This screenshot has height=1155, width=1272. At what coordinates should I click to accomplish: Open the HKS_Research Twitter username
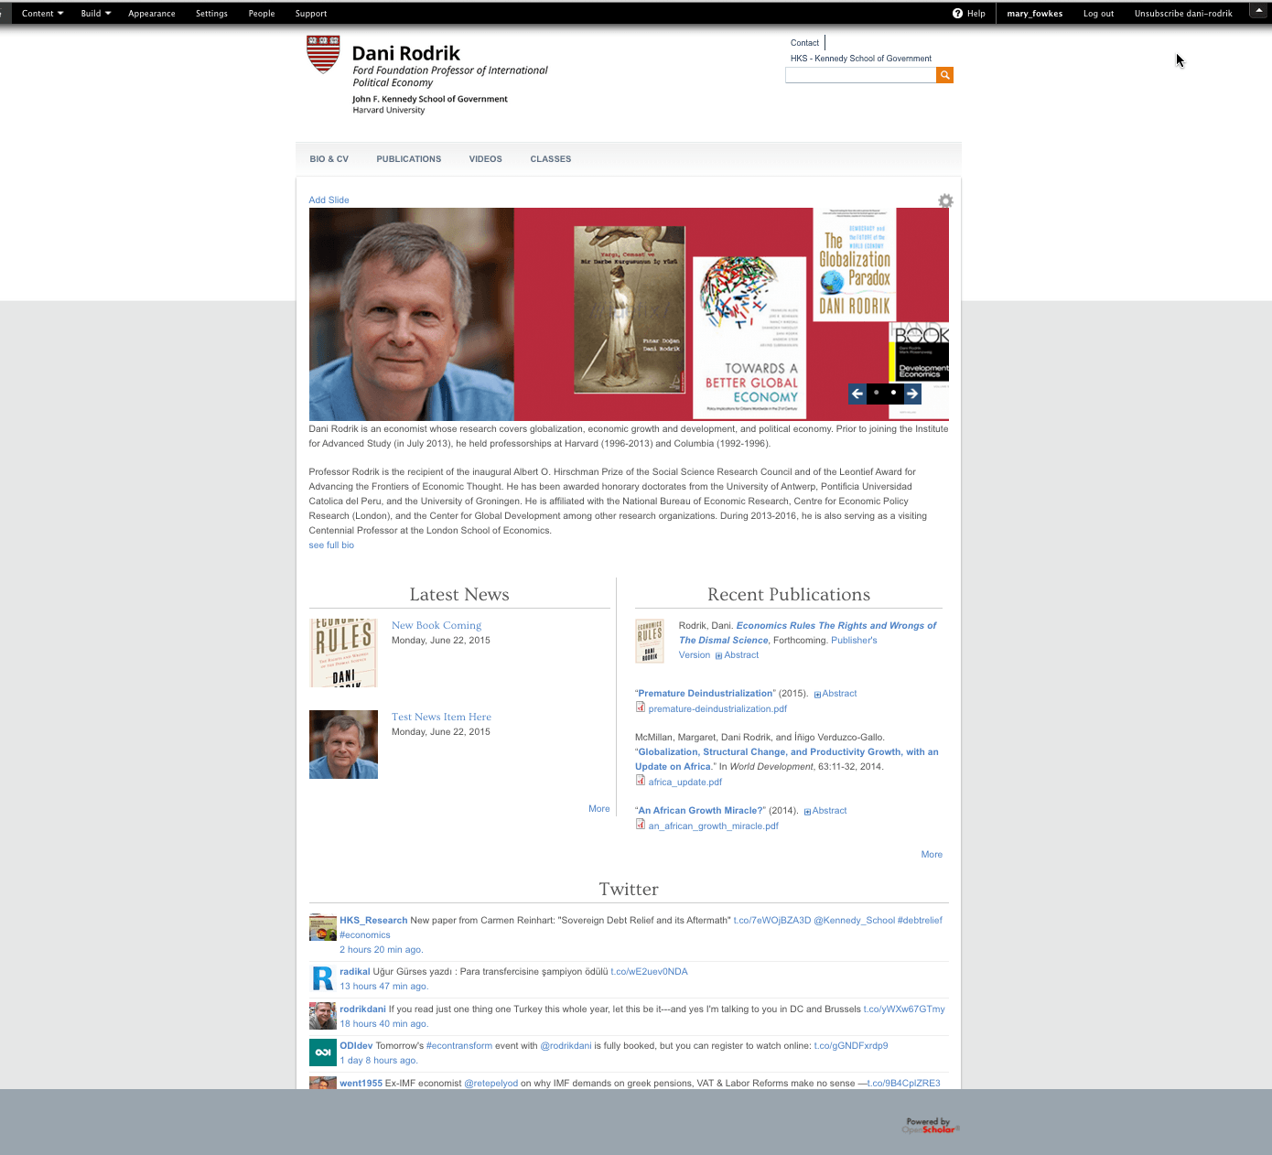[x=373, y=921]
